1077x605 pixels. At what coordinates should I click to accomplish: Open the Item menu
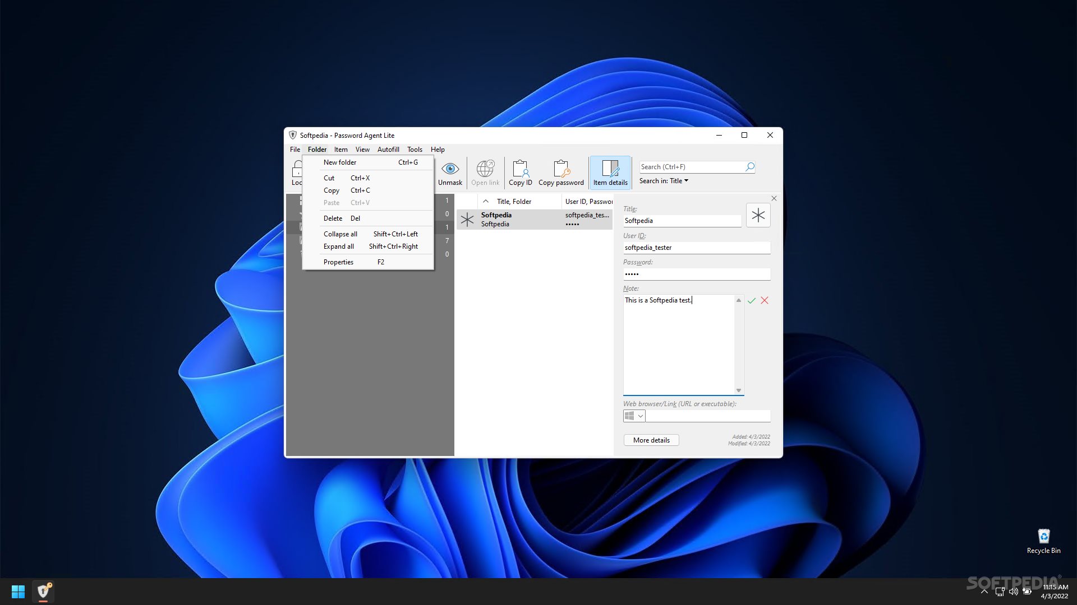point(340,150)
